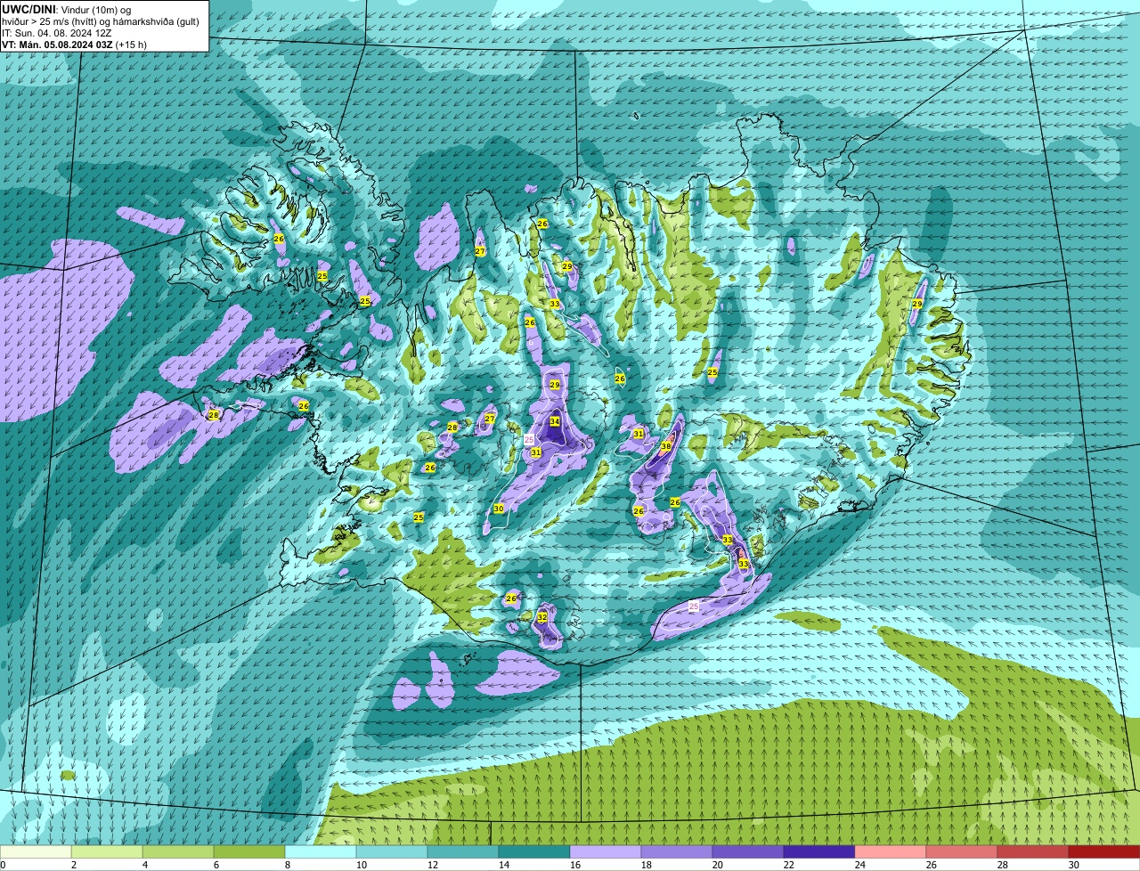Click the 28–30 m/s red legend swatch
1140x871 pixels.
[1033, 852]
